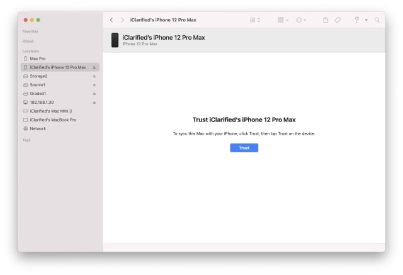Open the Action ellipsis dropdown menu
403x275 pixels.
point(301,20)
